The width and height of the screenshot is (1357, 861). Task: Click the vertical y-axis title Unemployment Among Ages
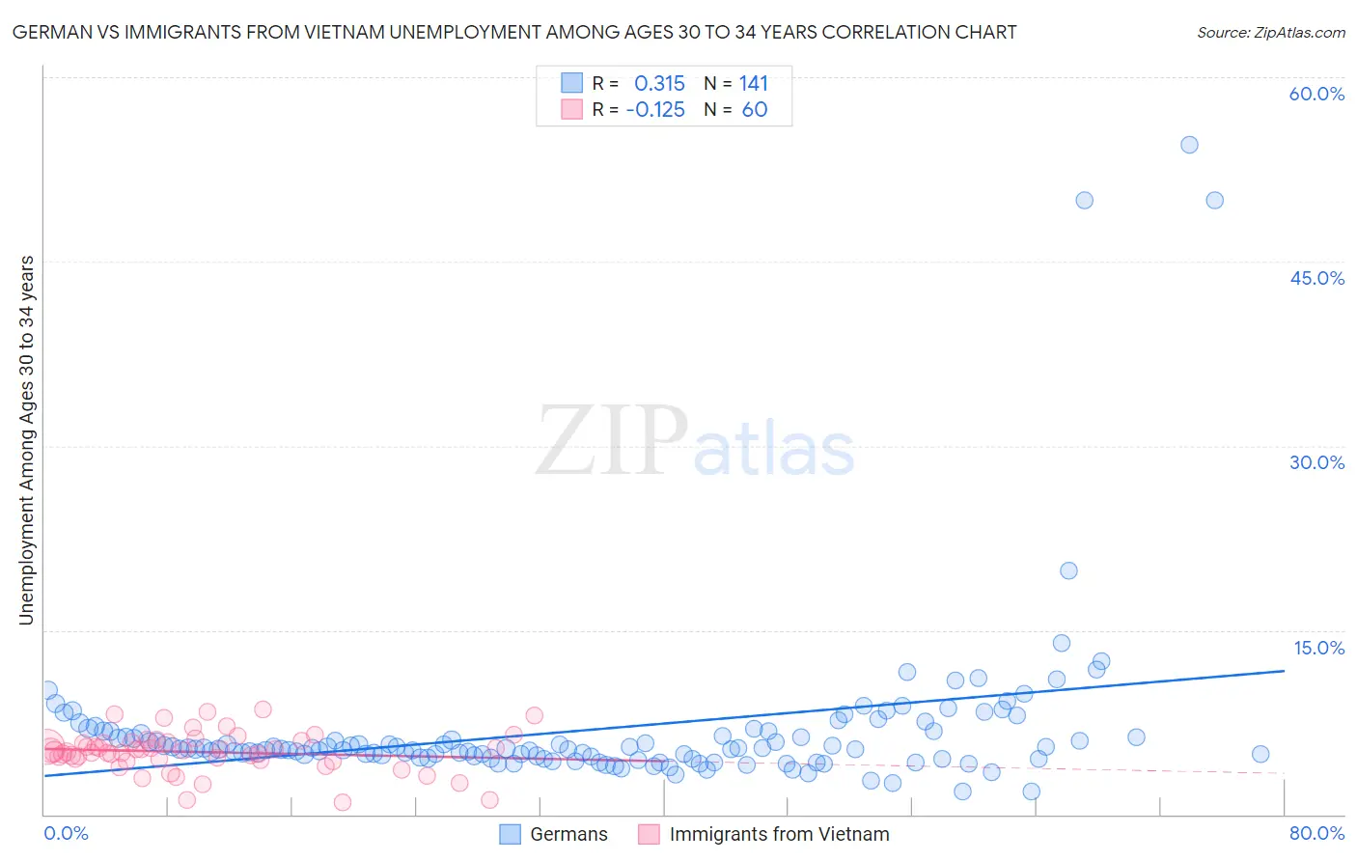(x=27, y=440)
